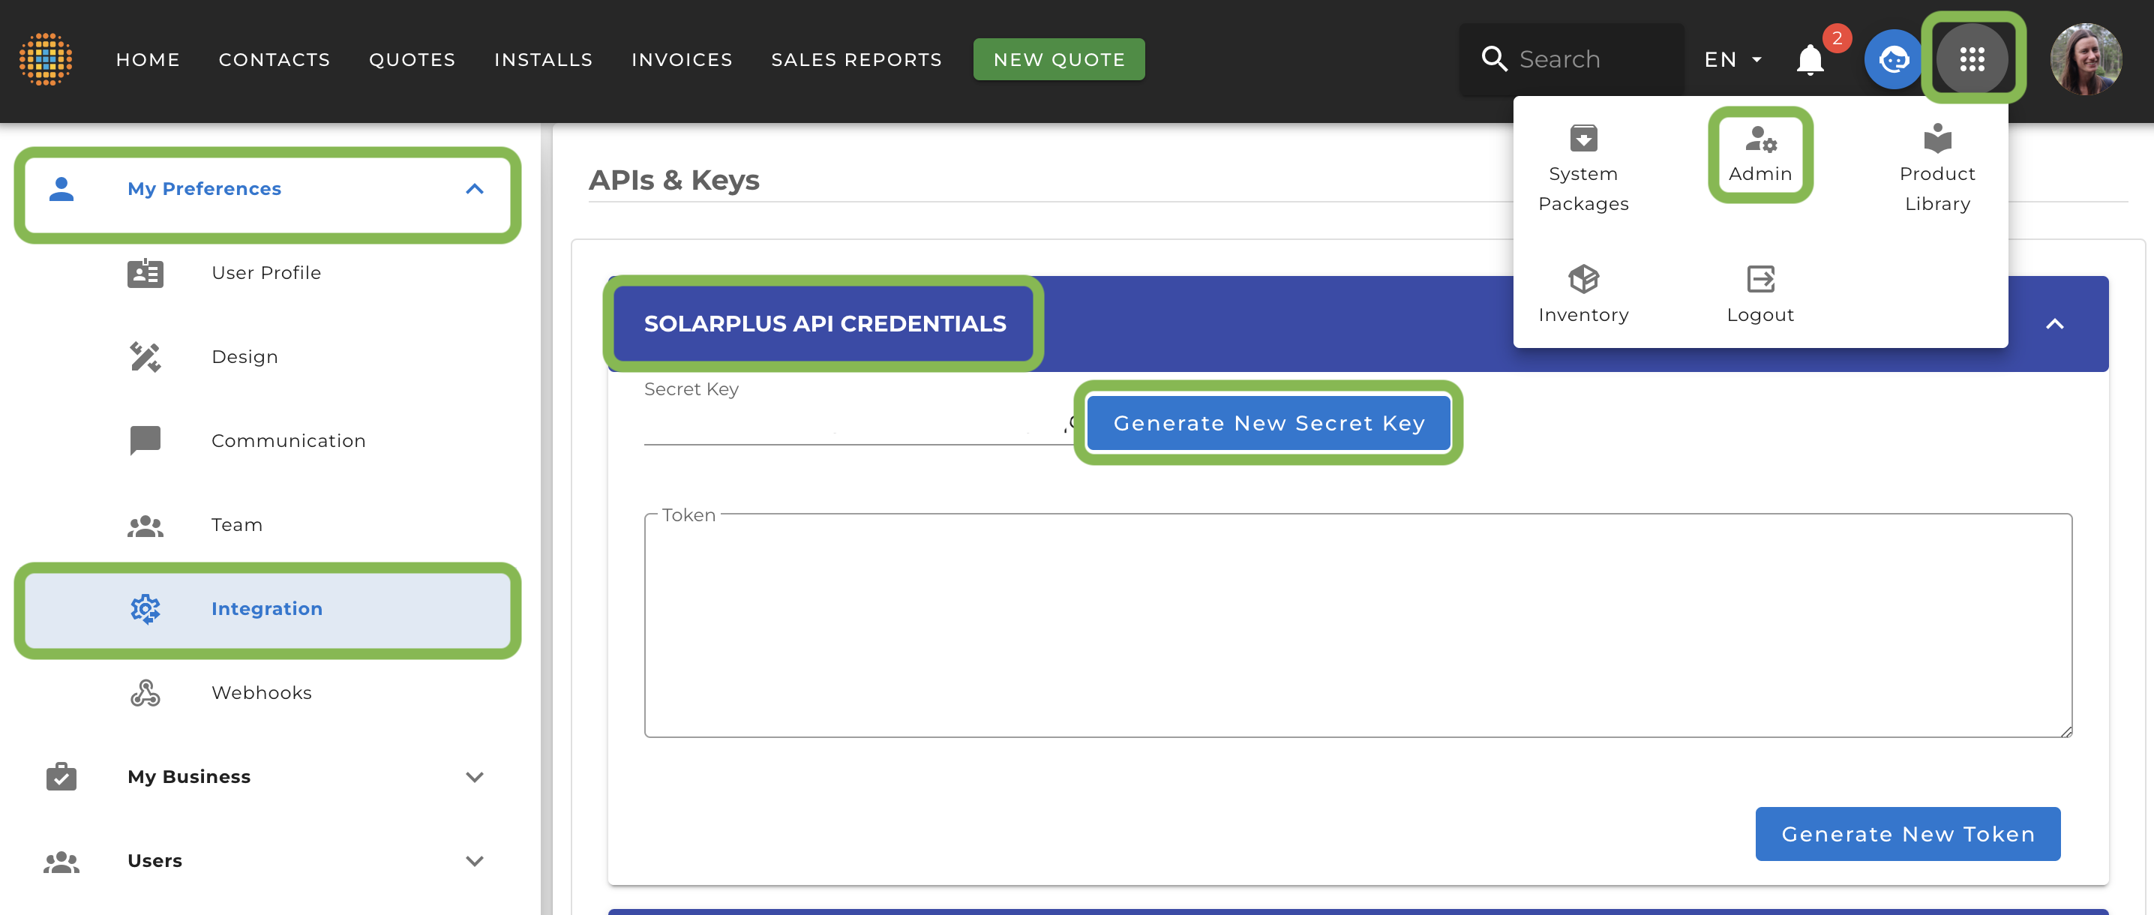
Task: Click the notifications bell icon
Action: [1810, 60]
